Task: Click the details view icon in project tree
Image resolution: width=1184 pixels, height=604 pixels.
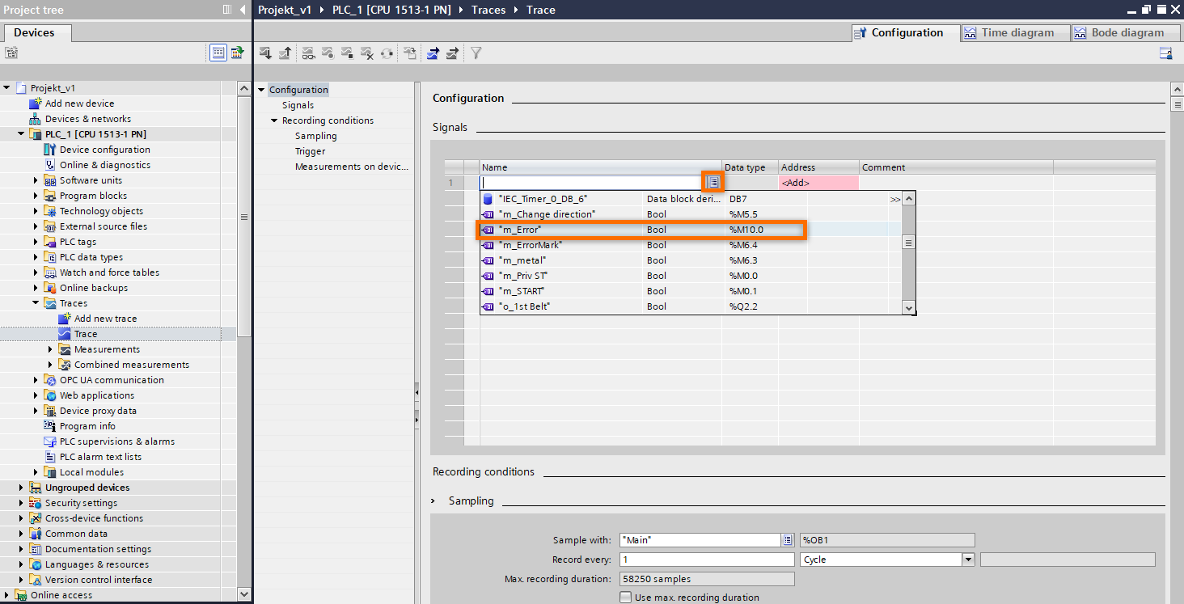Action: (218, 53)
